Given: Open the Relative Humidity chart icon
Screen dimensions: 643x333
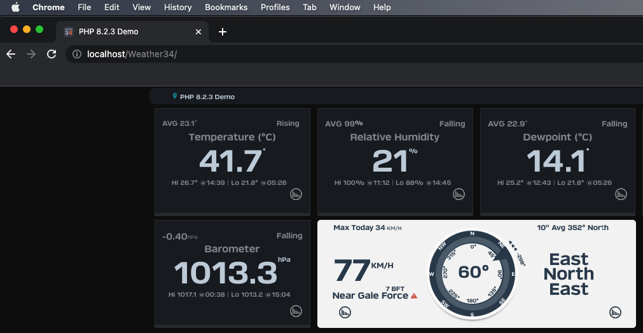Looking at the screenshot, I should (459, 194).
